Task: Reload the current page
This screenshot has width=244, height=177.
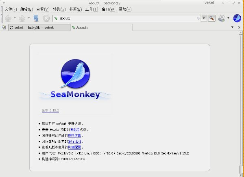Action: (x=36, y=18)
